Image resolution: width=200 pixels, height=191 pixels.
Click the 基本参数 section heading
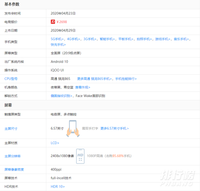click(12, 4)
